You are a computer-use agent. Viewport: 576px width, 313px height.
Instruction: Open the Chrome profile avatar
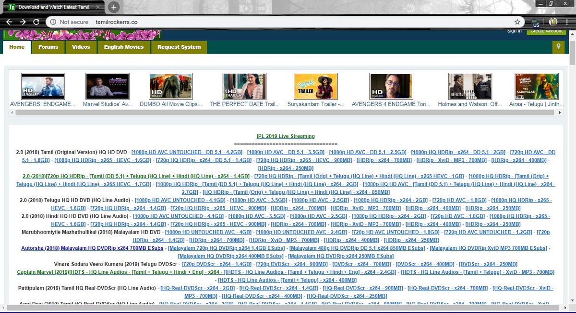coord(553,22)
